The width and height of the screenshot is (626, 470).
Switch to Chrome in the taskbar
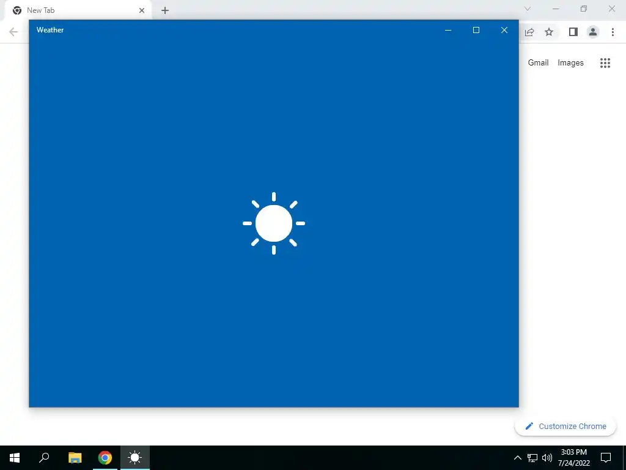coord(105,458)
